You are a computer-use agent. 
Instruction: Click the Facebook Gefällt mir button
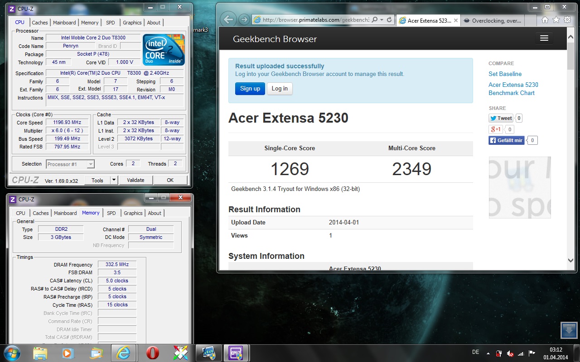pos(507,140)
